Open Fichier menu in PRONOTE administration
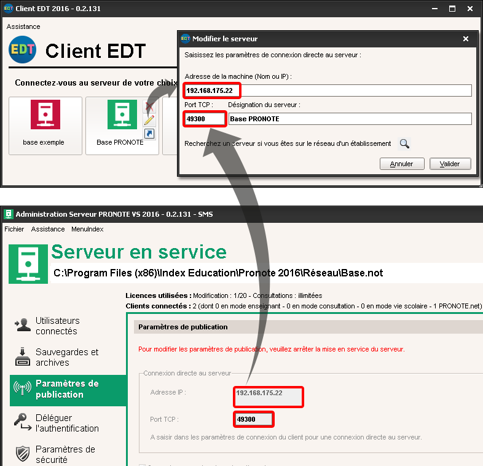483x466 pixels. coord(14,229)
